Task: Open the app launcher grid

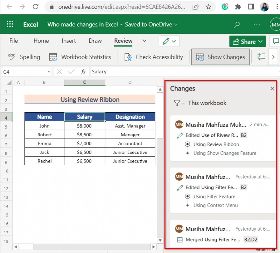Action: point(10,24)
